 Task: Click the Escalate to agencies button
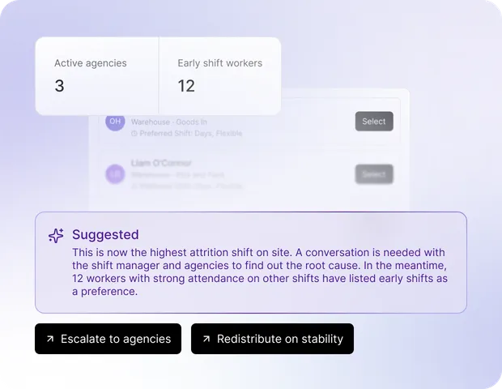[x=108, y=339]
